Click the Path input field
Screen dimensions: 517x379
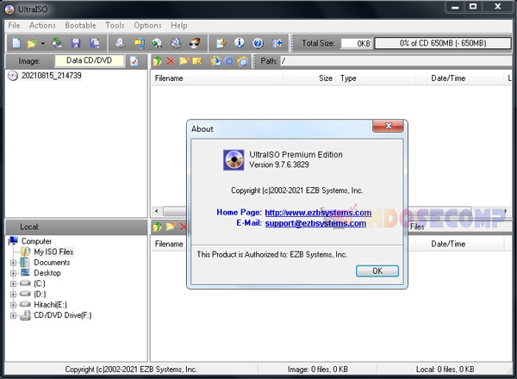tap(396, 61)
